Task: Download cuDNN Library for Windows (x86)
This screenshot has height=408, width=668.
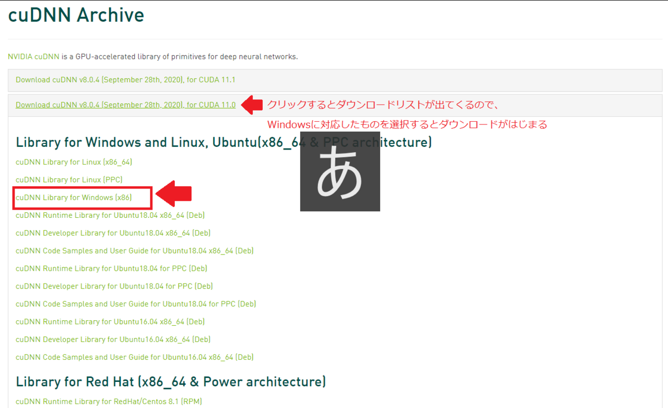Action: (73, 197)
